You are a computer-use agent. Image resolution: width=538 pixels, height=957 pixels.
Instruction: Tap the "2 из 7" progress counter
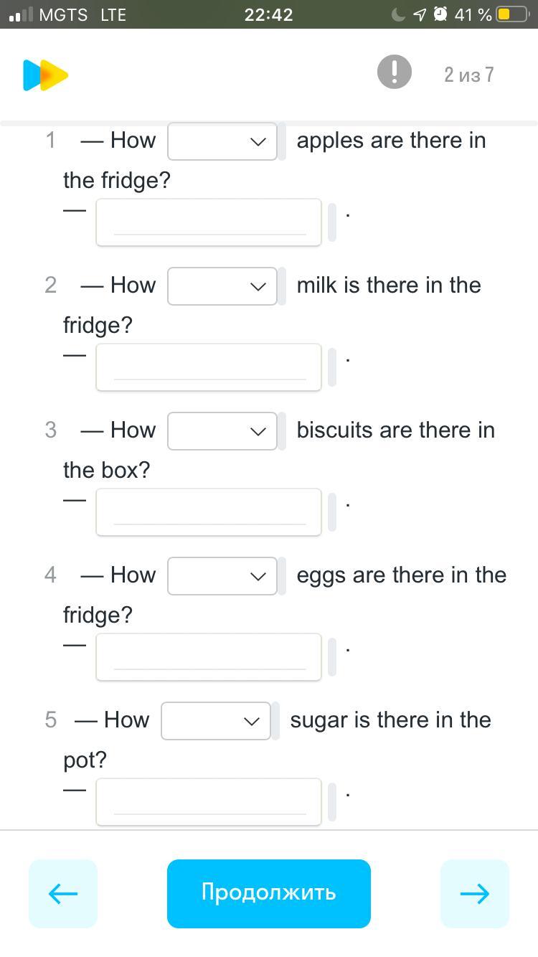(x=468, y=75)
